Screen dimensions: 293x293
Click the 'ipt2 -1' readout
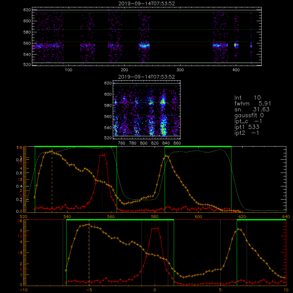[247, 133]
